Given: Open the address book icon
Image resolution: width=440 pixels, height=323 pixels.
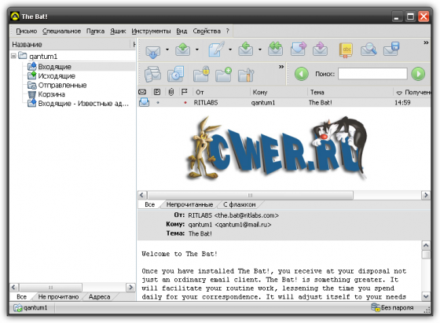Looking at the screenshot, I should point(346,50).
